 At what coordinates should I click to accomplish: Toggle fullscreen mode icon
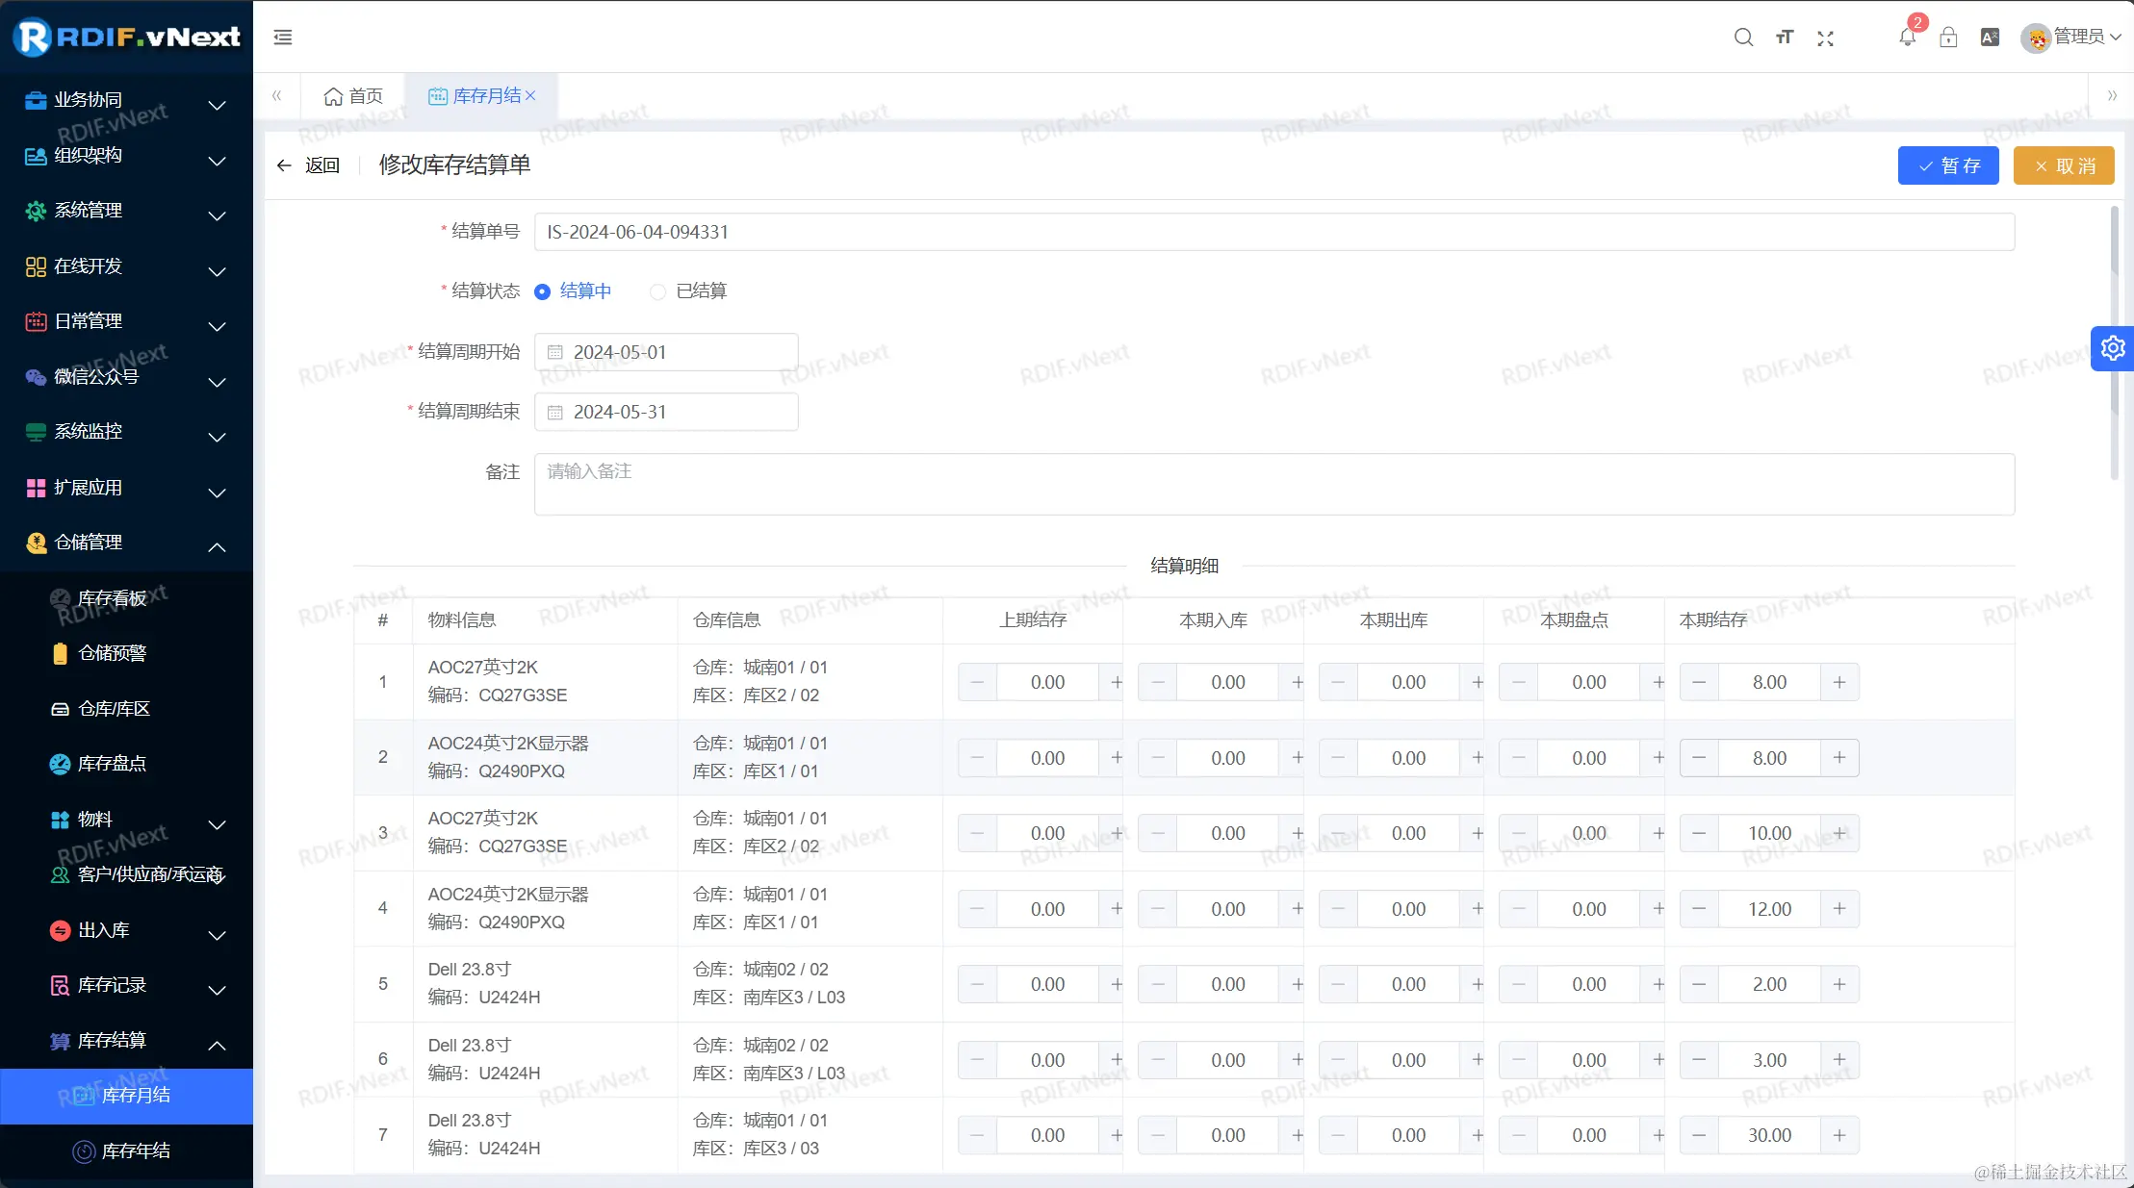click(x=1825, y=38)
